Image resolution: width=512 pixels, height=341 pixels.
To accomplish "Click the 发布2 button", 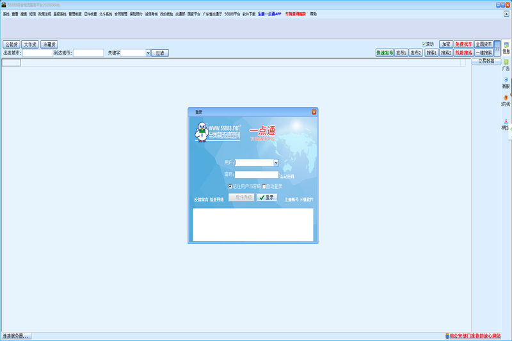I will point(415,52).
